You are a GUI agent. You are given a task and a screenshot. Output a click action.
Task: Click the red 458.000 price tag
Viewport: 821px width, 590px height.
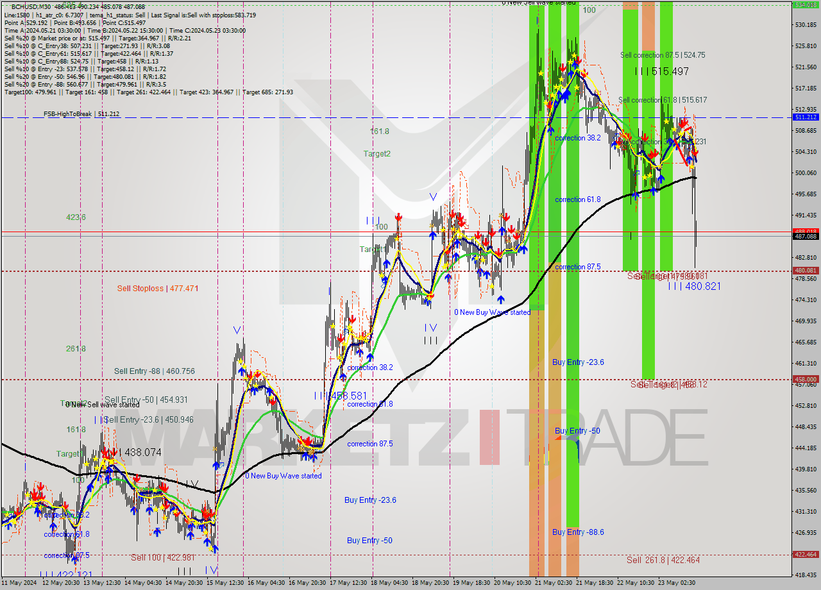[x=806, y=379]
